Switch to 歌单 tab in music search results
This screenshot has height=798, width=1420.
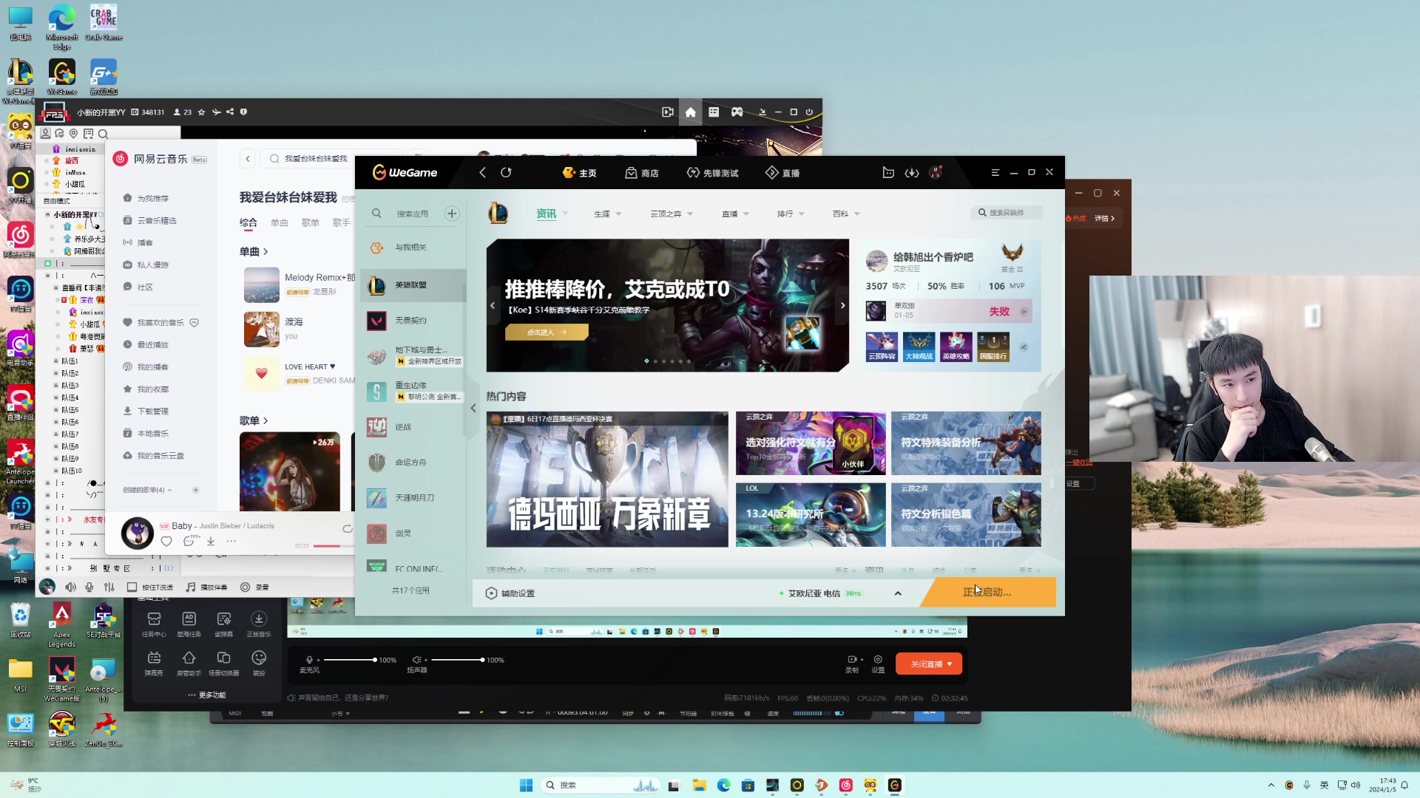pos(311,223)
